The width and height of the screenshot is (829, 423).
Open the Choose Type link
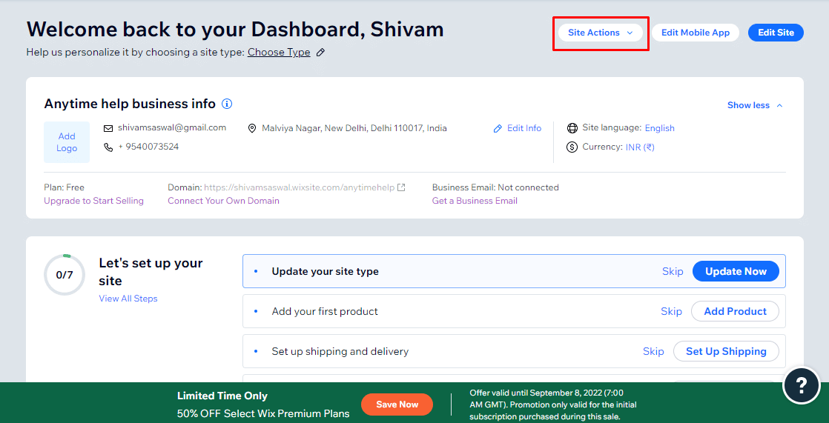click(279, 53)
